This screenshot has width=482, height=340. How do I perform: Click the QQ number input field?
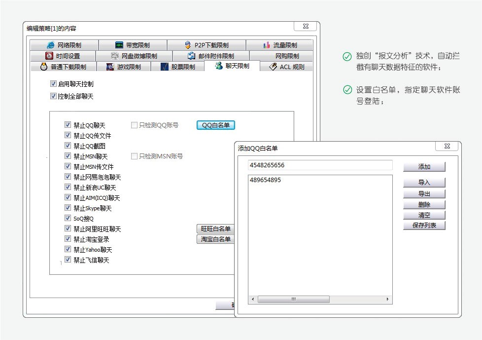(320, 165)
